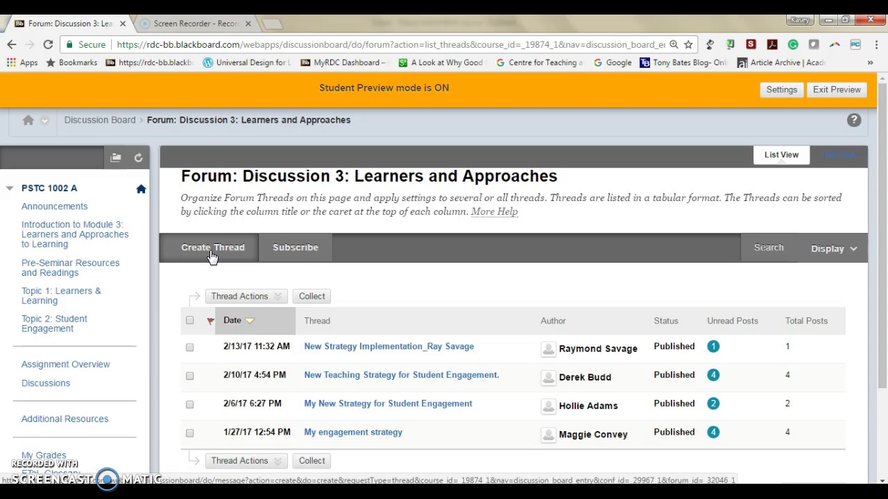Click the Adobe Acrobat extension icon
888x499 pixels.
pyautogui.click(x=772, y=44)
